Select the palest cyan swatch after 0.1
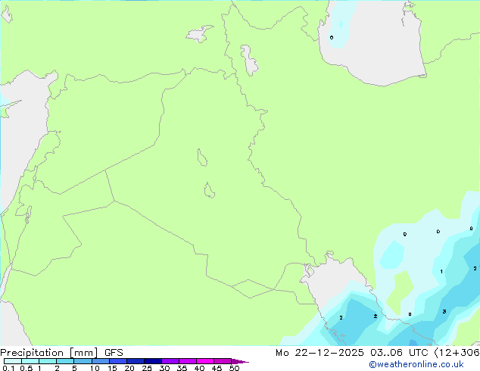480x371 pixels. [13, 361]
